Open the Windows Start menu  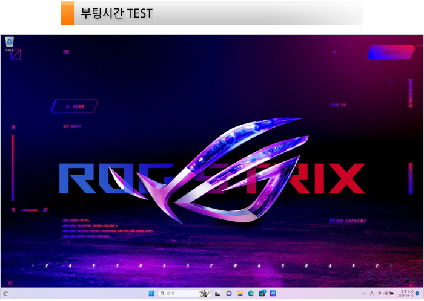151,293
